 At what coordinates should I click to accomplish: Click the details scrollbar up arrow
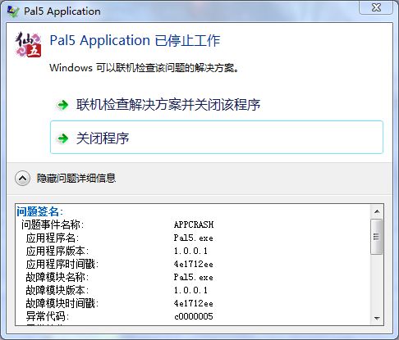[377, 211]
